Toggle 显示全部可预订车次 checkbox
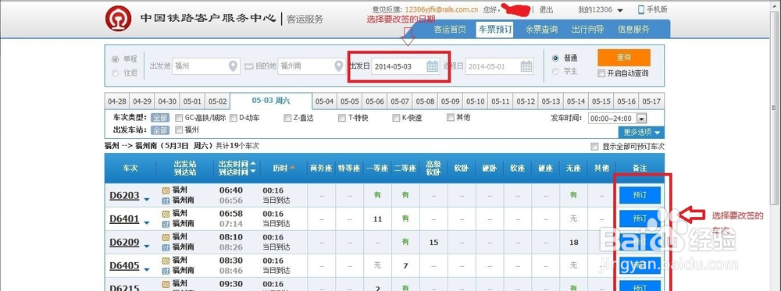781x291 pixels. point(594,147)
